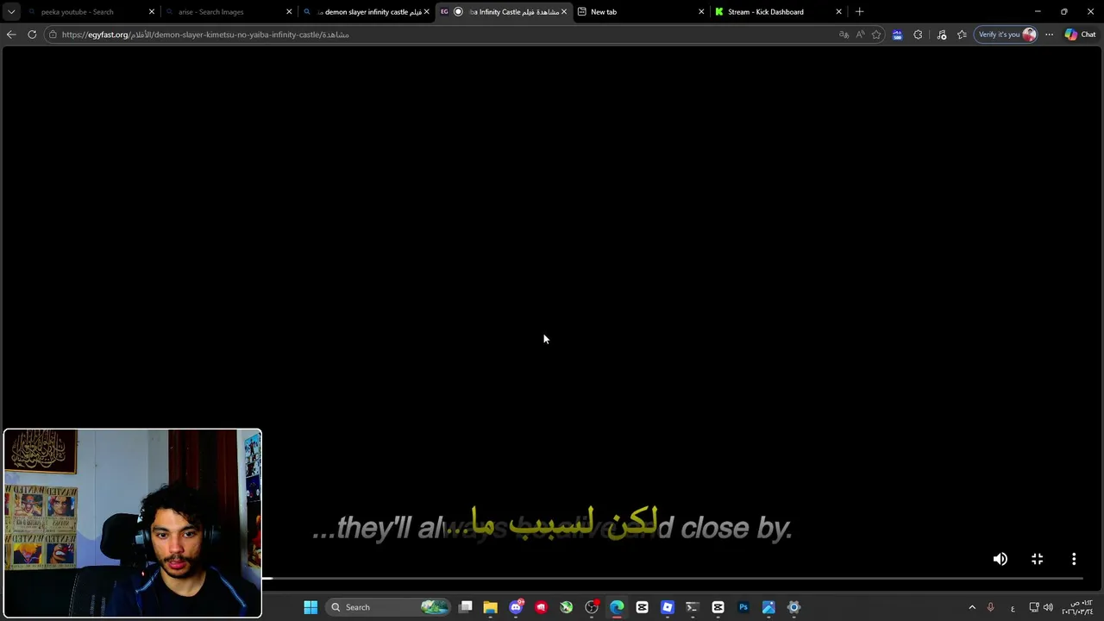Click the egyfast.org address bar URL

tap(205, 34)
